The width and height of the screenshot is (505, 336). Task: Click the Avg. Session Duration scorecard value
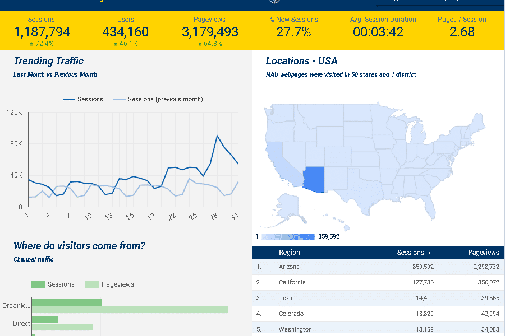point(378,32)
